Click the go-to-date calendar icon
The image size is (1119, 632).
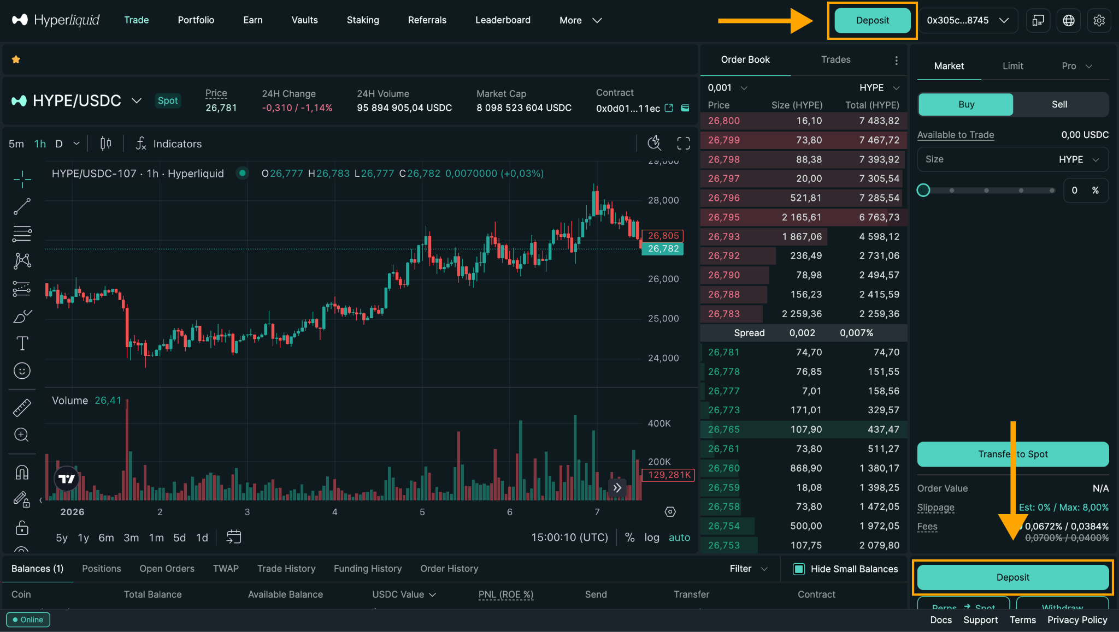tap(234, 537)
